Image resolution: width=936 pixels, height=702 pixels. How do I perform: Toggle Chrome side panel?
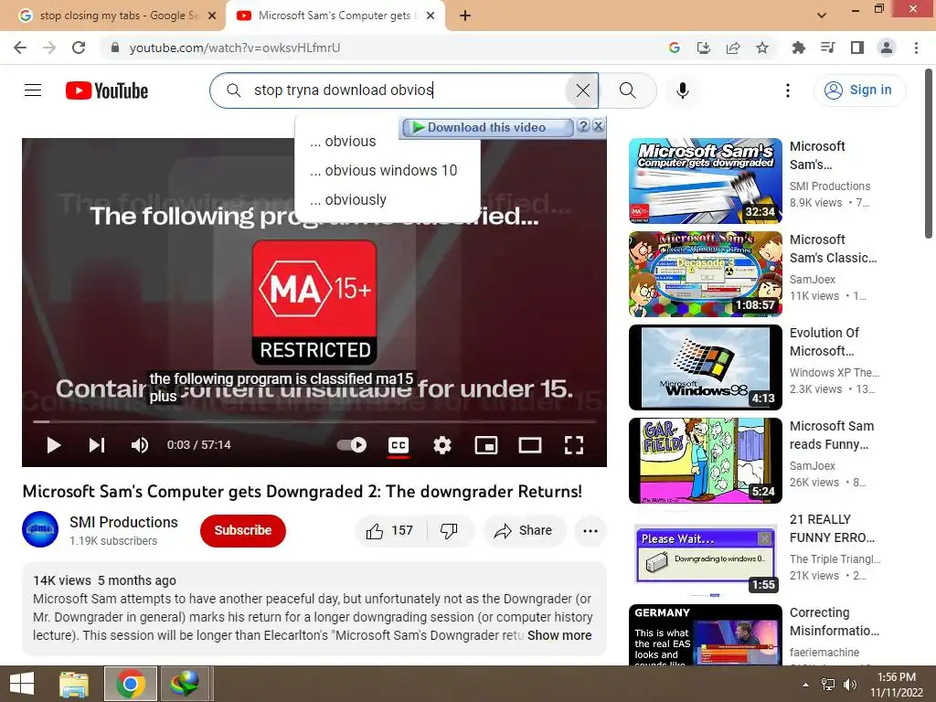[857, 48]
